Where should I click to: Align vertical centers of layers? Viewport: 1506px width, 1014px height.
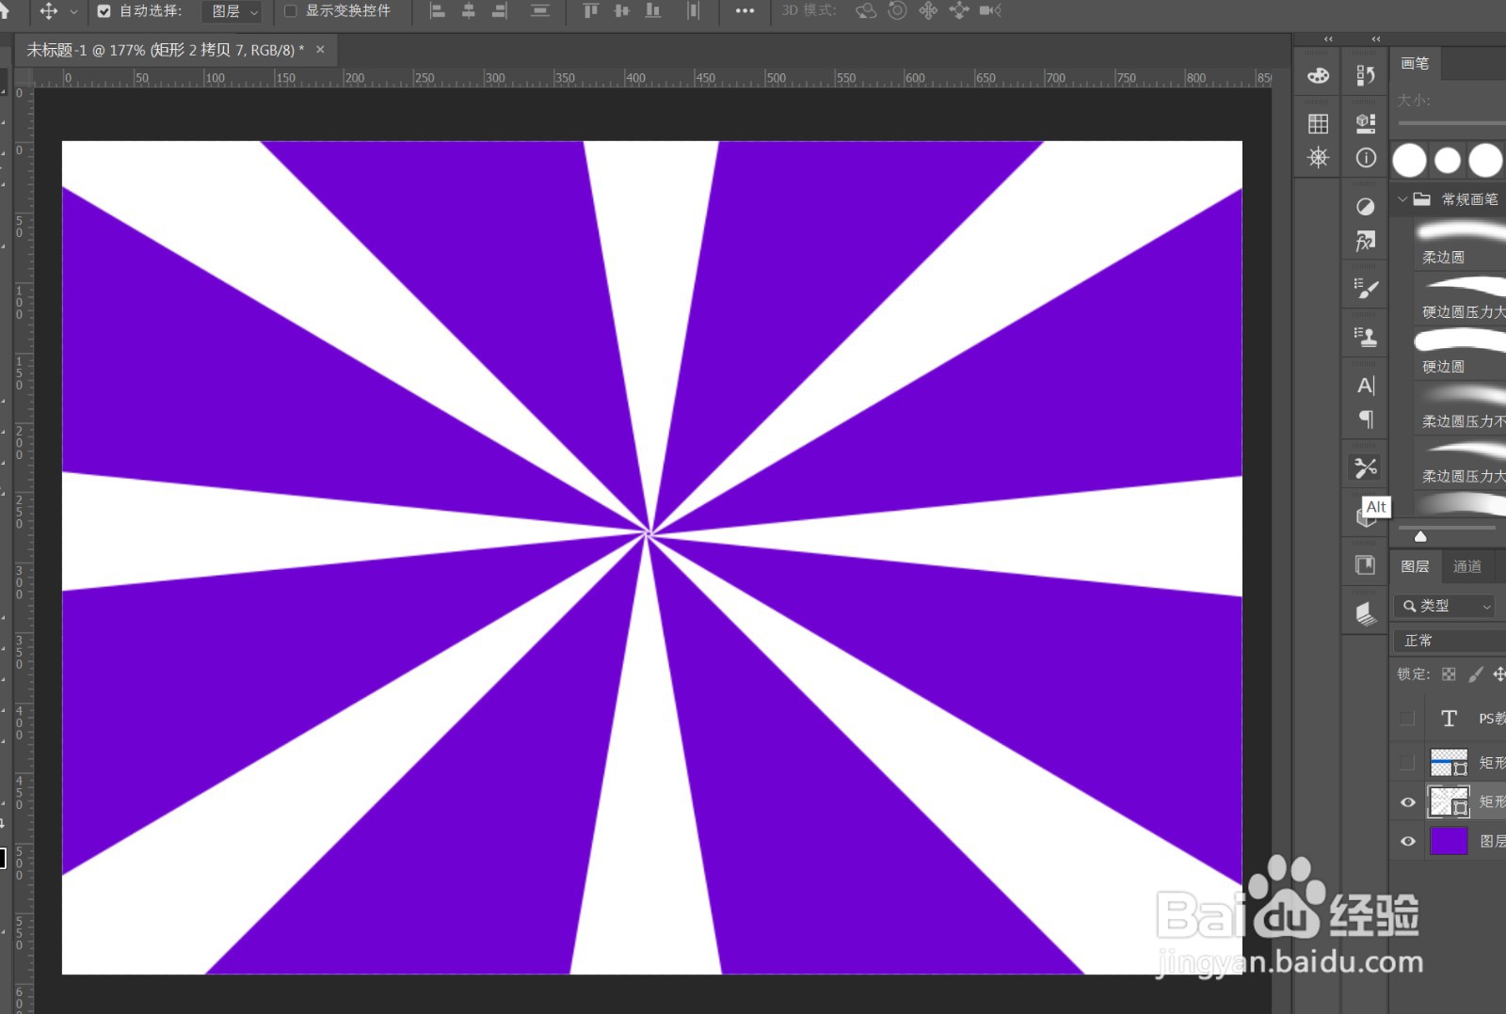(622, 11)
